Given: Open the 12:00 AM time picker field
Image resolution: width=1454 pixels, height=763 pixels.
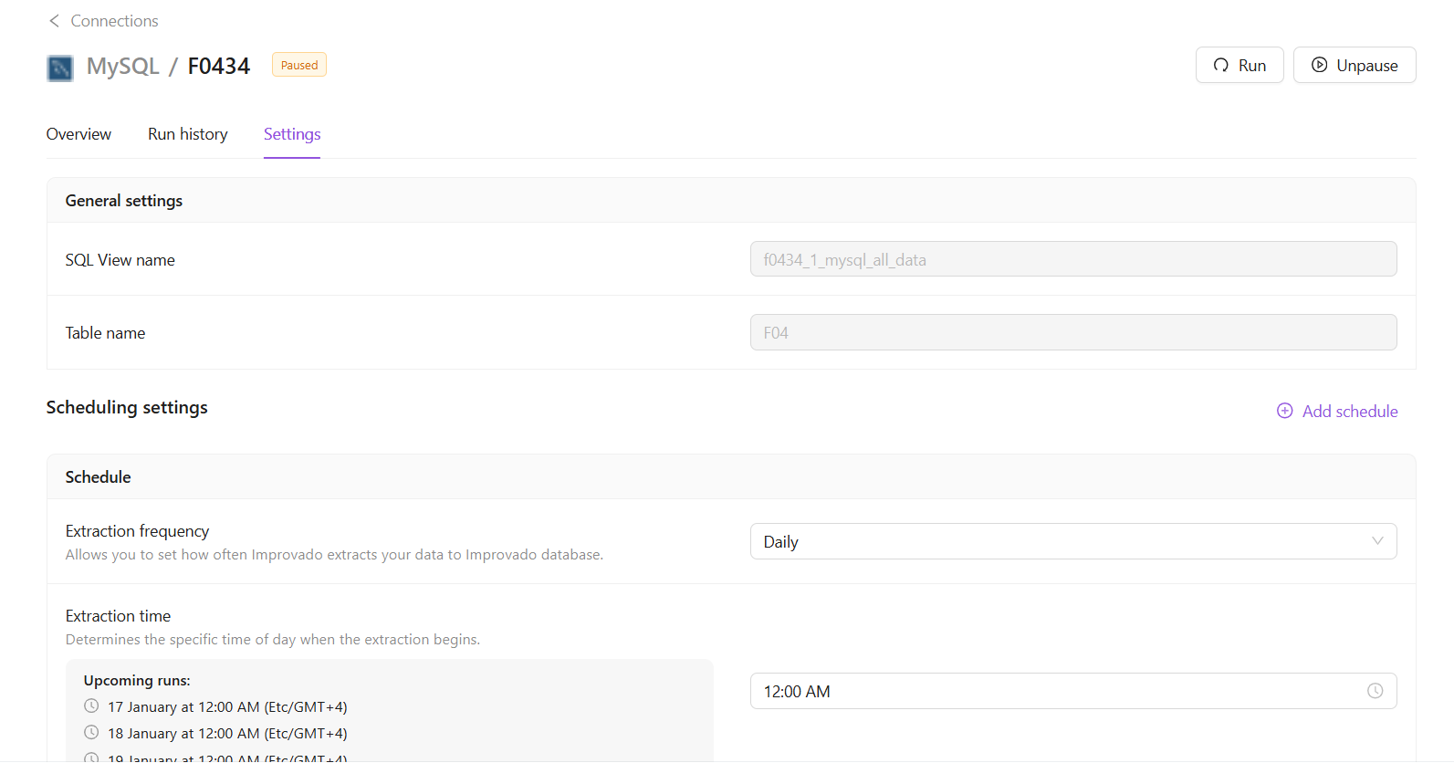Looking at the screenshot, I should point(1059,691).
